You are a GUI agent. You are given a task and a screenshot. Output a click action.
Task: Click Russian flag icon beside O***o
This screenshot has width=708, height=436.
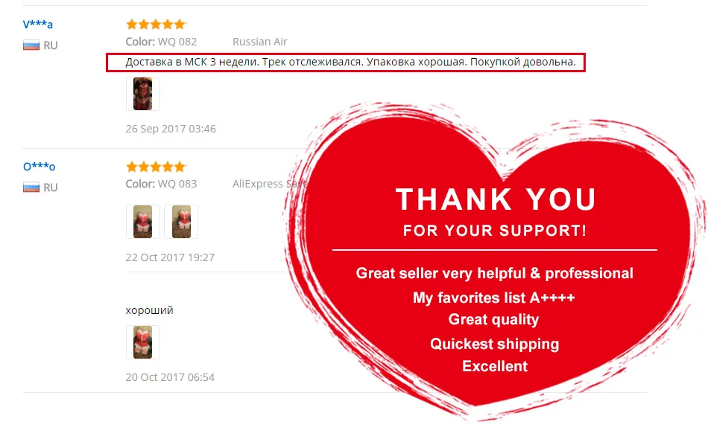(31, 187)
